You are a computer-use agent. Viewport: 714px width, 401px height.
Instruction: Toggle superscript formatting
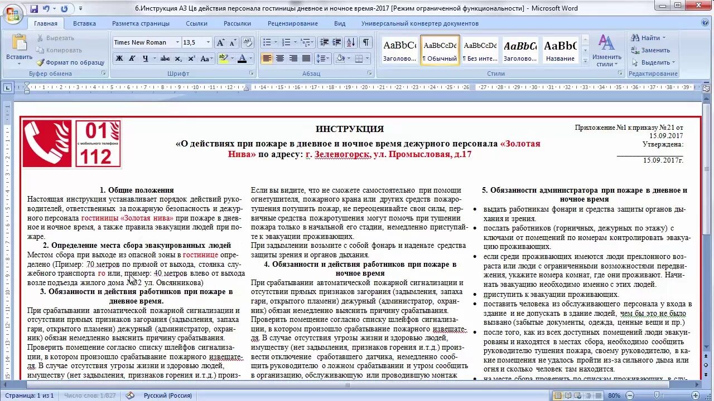[191, 58]
